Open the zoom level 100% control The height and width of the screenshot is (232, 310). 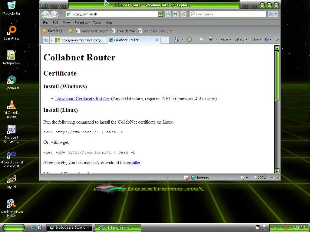(x=260, y=178)
